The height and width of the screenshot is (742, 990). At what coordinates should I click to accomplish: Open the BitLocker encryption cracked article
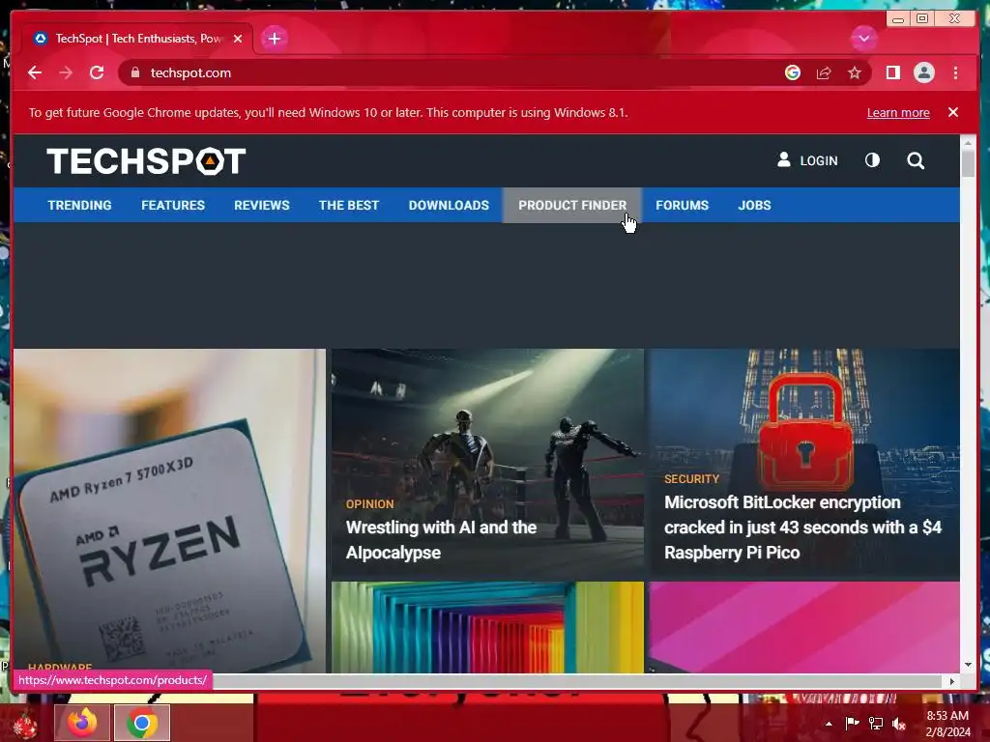pyautogui.click(x=802, y=527)
